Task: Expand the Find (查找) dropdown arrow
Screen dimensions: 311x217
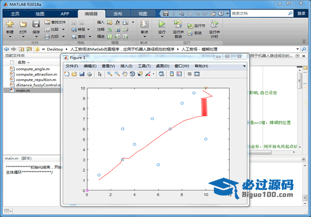Action: 90,36
